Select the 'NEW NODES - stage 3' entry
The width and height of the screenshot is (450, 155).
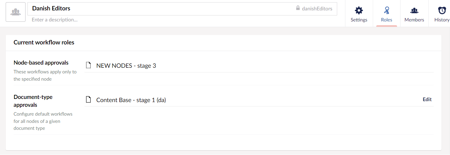click(126, 66)
